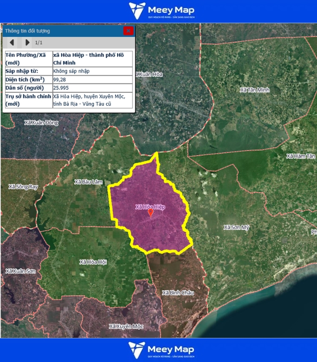This screenshot has width=317, height=362.
Task: Click Xã Bình Châu area label
Action: (178, 293)
